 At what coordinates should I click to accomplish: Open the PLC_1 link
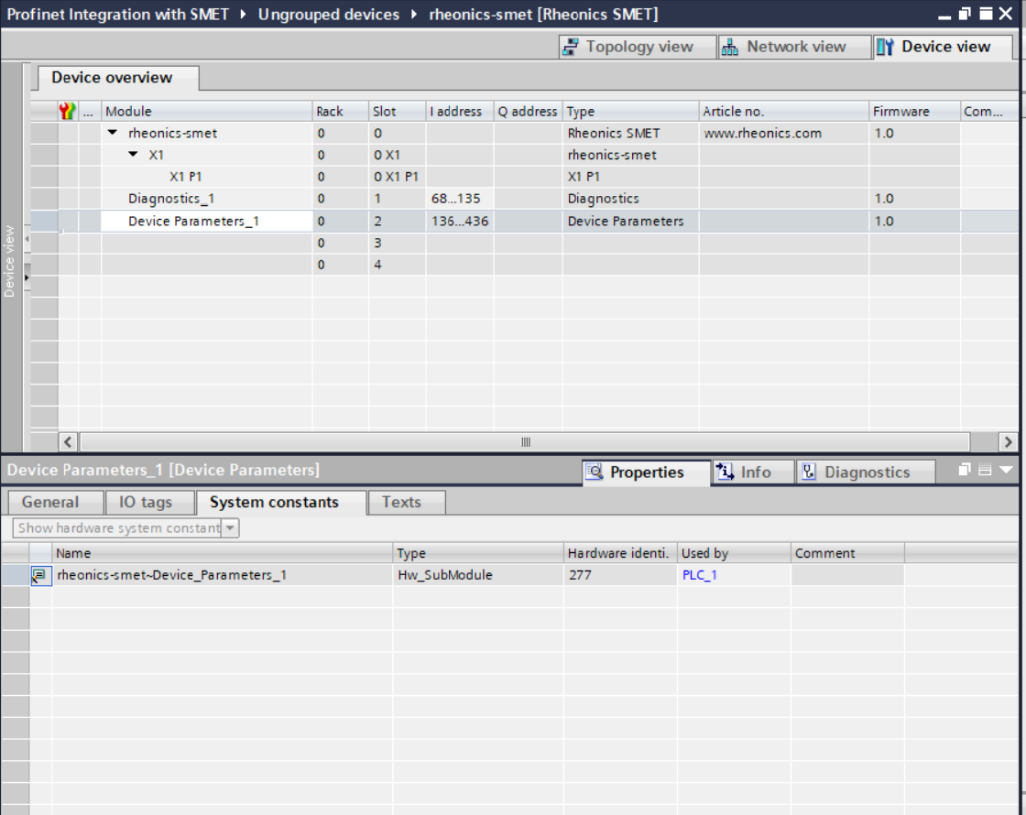[700, 575]
